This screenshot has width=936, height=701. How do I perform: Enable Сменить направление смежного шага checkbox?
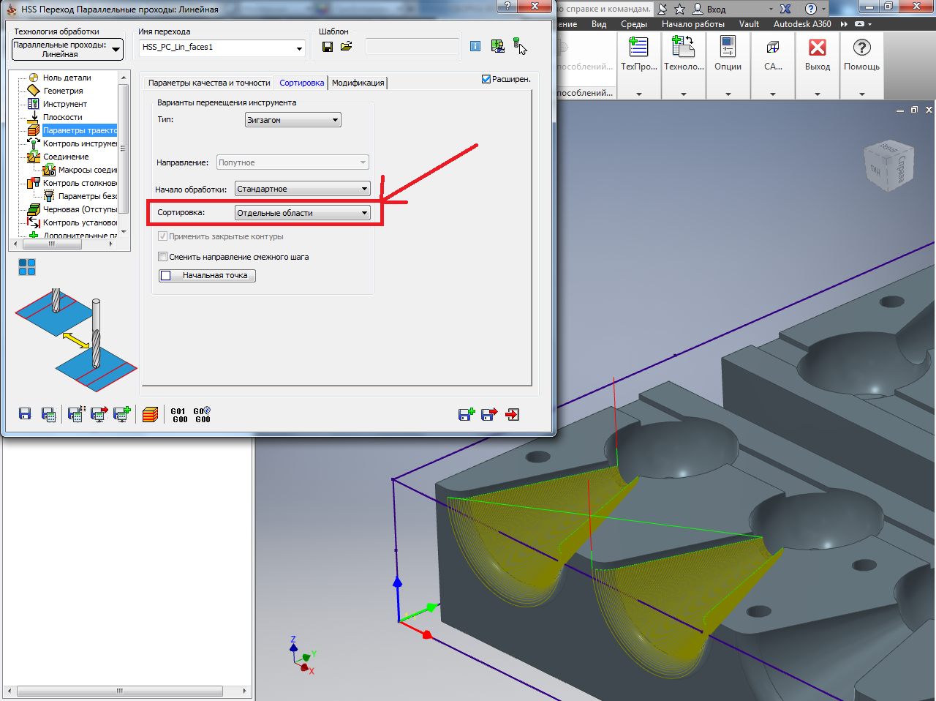pyautogui.click(x=163, y=257)
